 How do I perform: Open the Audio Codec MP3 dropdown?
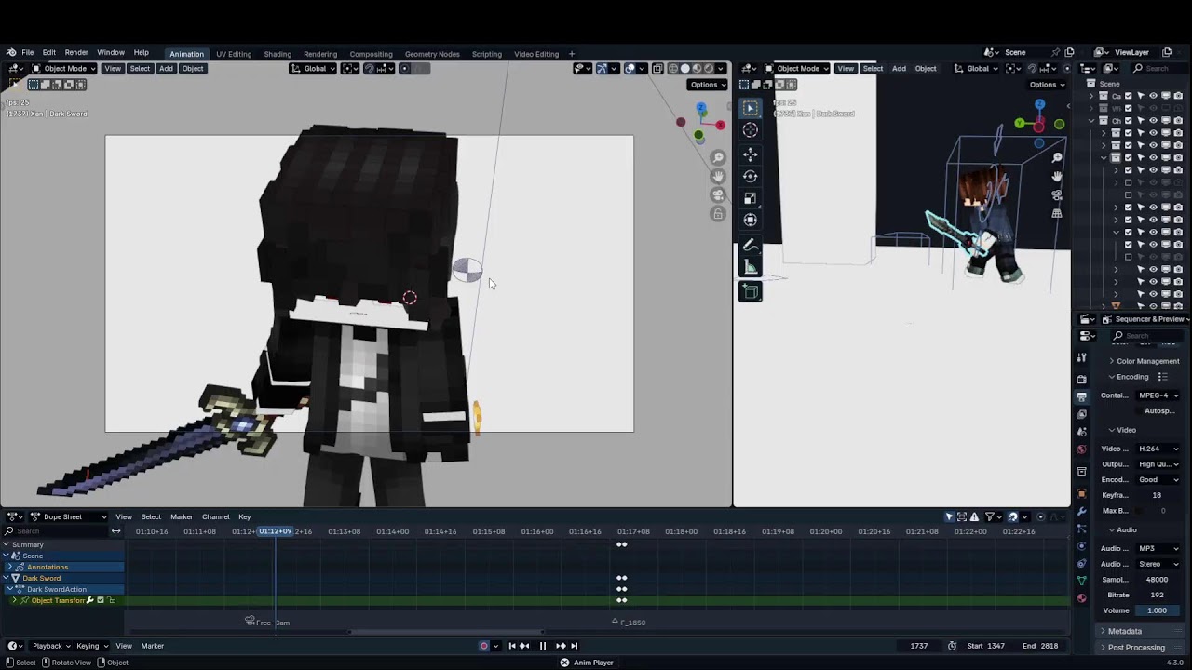[1158, 548]
